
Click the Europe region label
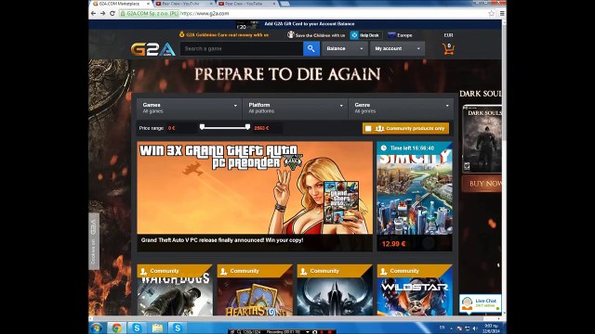click(404, 35)
